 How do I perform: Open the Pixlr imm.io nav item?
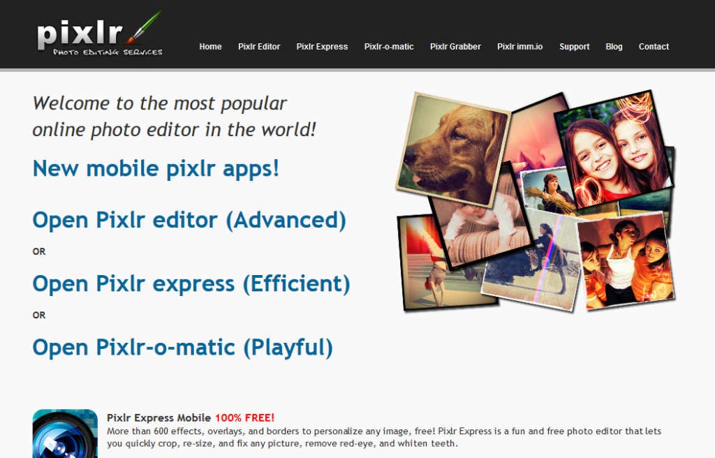click(519, 47)
